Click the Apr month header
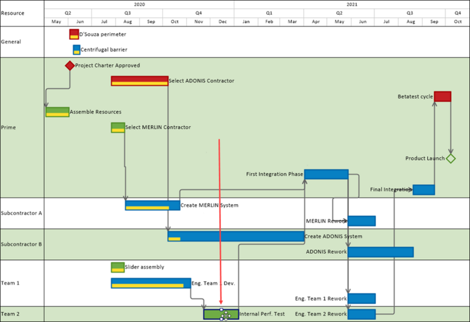Image resolution: width=470 pixels, height=322 pixels. click(x=315, y=22)
